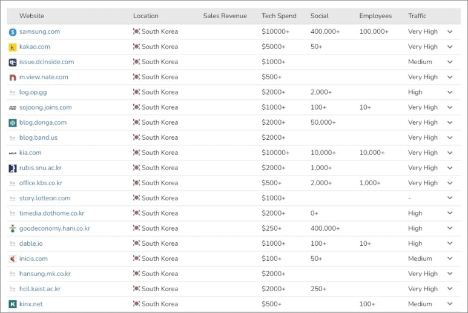Open the inicis.com link
The image size is (468, 313).
33,259
